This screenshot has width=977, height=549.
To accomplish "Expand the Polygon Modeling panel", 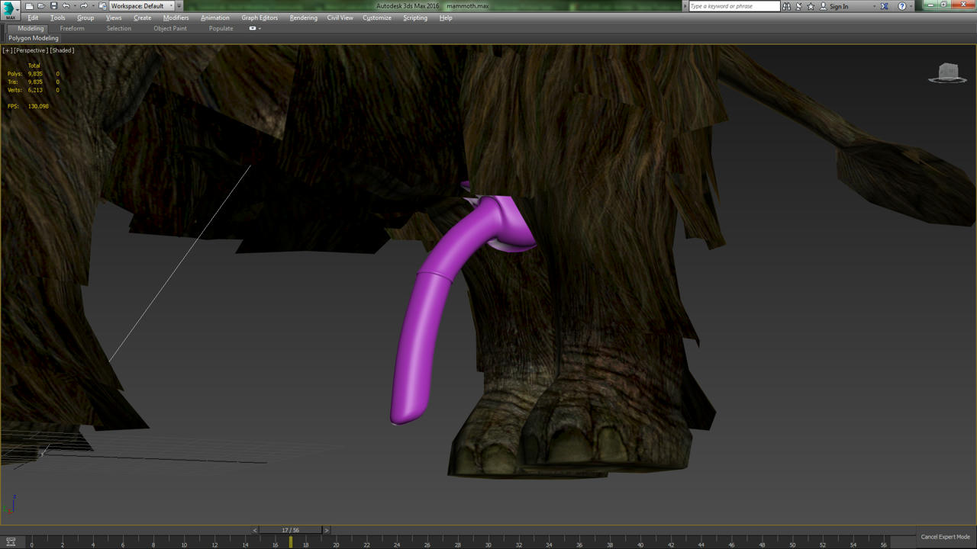I will [x=34, y=38].
